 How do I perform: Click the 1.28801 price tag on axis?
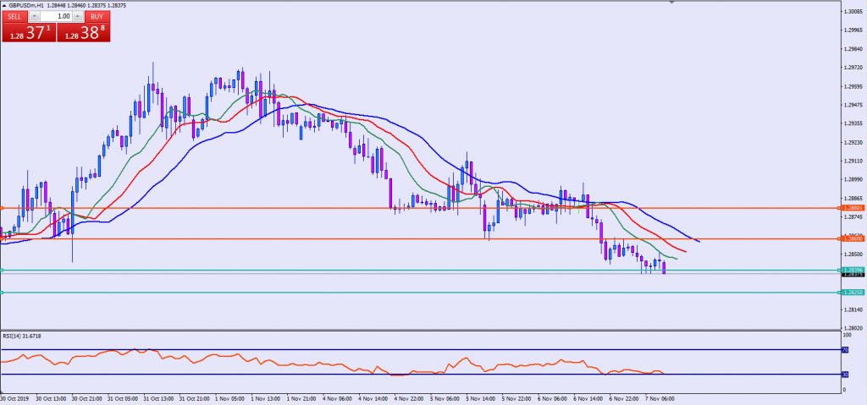click(853, 207)
